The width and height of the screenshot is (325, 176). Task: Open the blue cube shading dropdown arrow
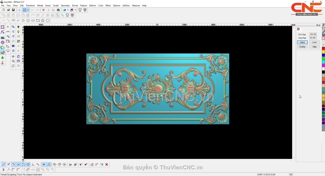[68, 10]
